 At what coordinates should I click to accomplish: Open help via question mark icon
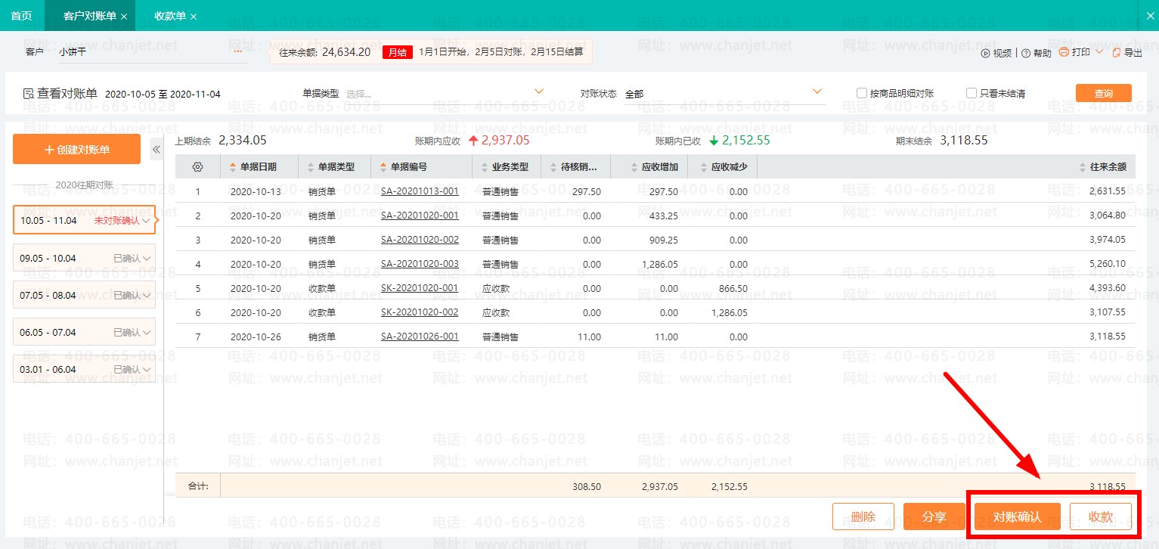tap(1025, 53)
